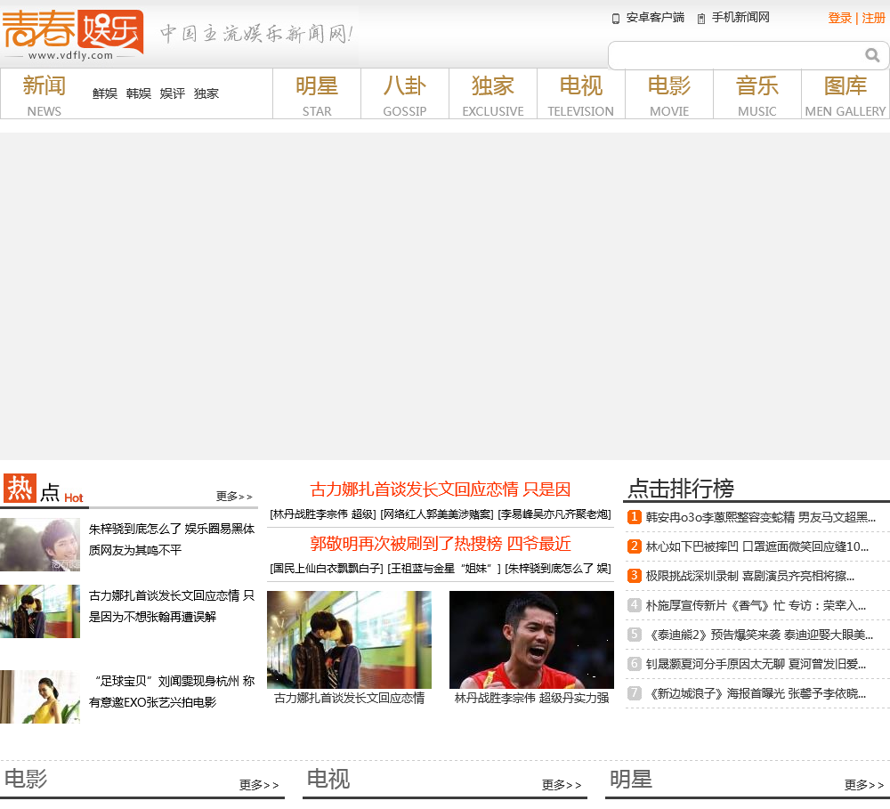The image size is (890, 809).
Task: Click the 点击排行榜 heading
Action: [x=681, y=489]
